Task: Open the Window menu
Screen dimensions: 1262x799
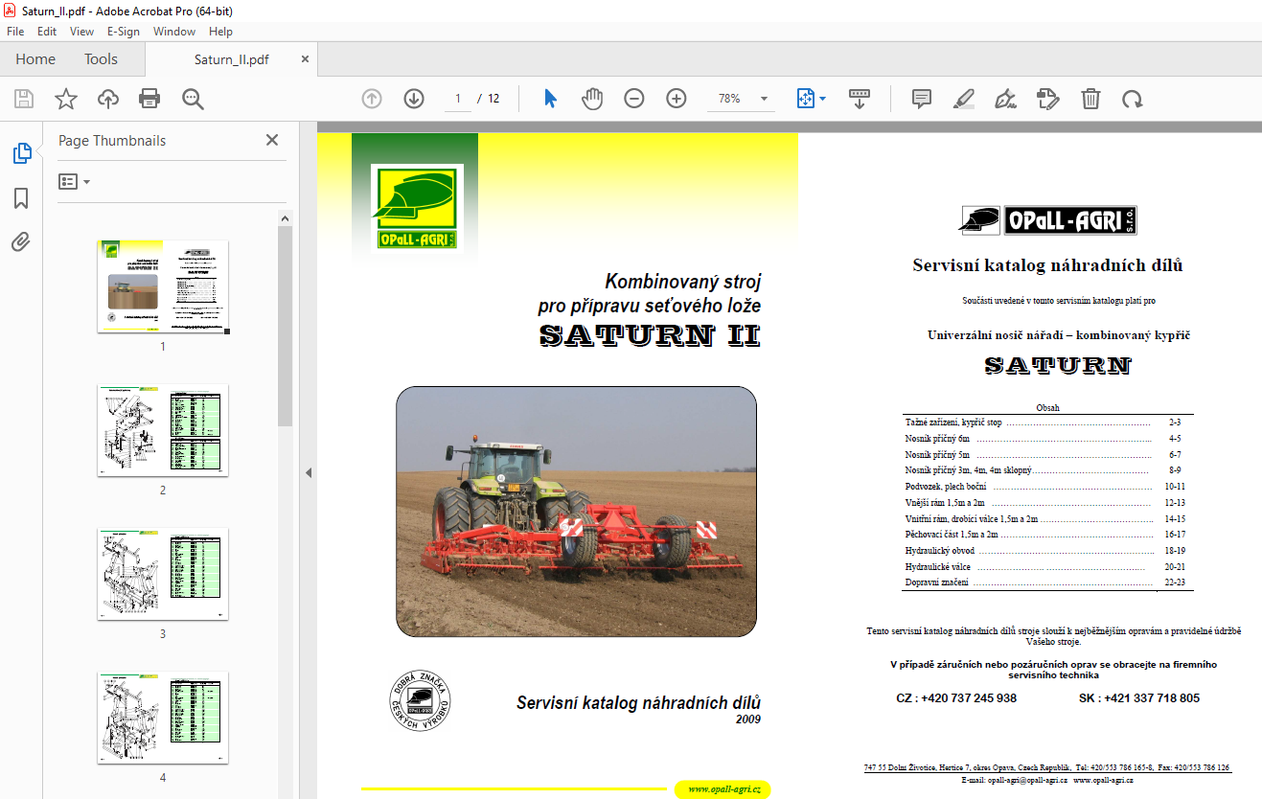Action: click(x=174, y=31)
